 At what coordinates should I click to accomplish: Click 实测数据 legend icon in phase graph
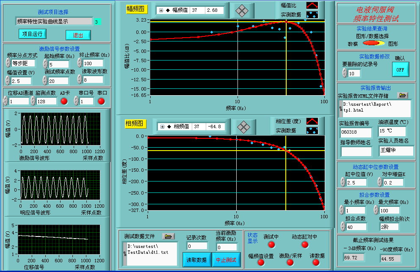312,131
